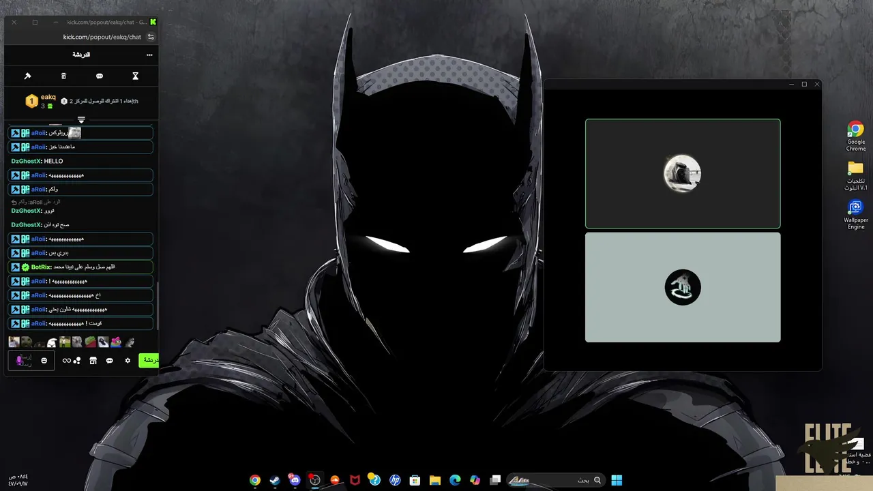Open Microsoft Edge from the taskbar
Image resolution: width=873 pixels, height=491 pixels.
pos(455,480)
